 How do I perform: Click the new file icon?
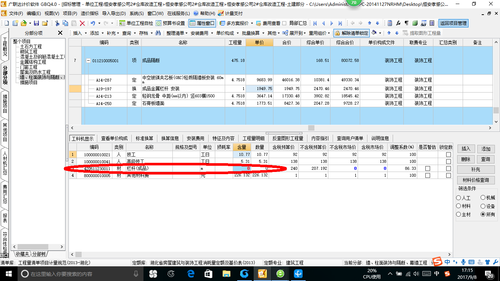pyautogui.click(x=7, y=23)
